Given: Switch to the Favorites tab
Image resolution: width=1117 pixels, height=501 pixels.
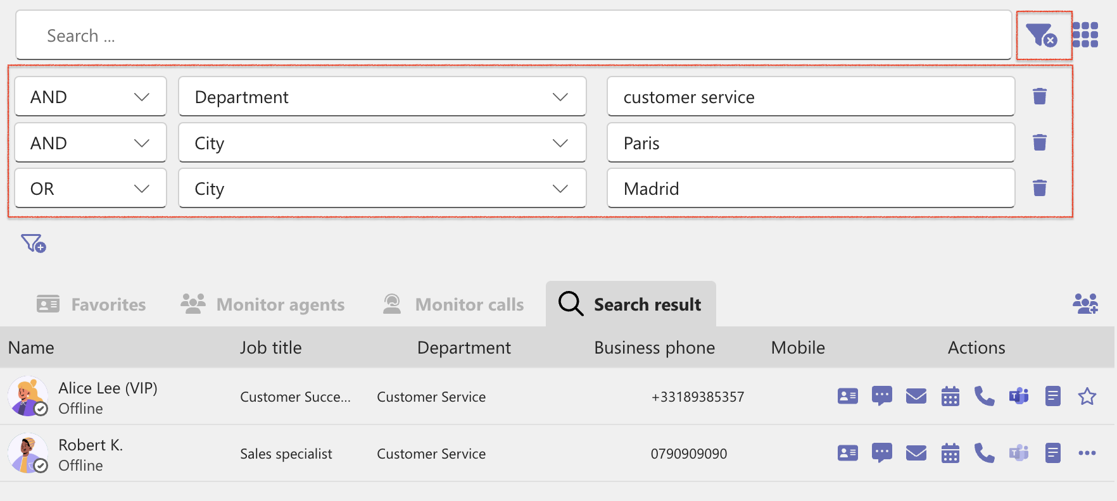Looking at the screenshot, I should click(x=91, y=304).
